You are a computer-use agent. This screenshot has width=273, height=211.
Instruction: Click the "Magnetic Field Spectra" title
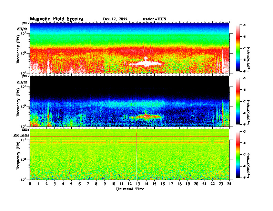coord(57,19)
